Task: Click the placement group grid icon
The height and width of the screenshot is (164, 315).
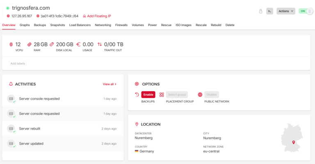Action: [x=162, y=94]
